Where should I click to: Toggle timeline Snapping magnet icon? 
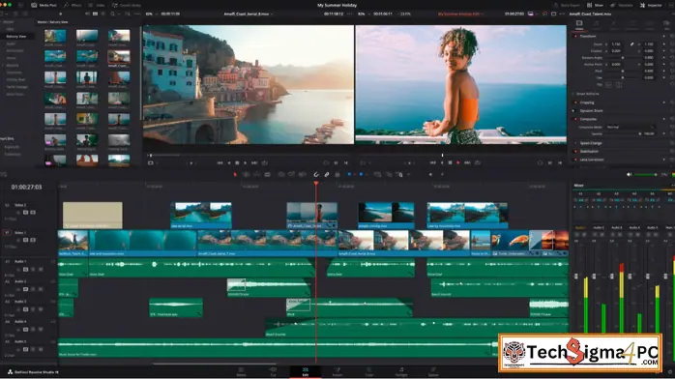316,174
